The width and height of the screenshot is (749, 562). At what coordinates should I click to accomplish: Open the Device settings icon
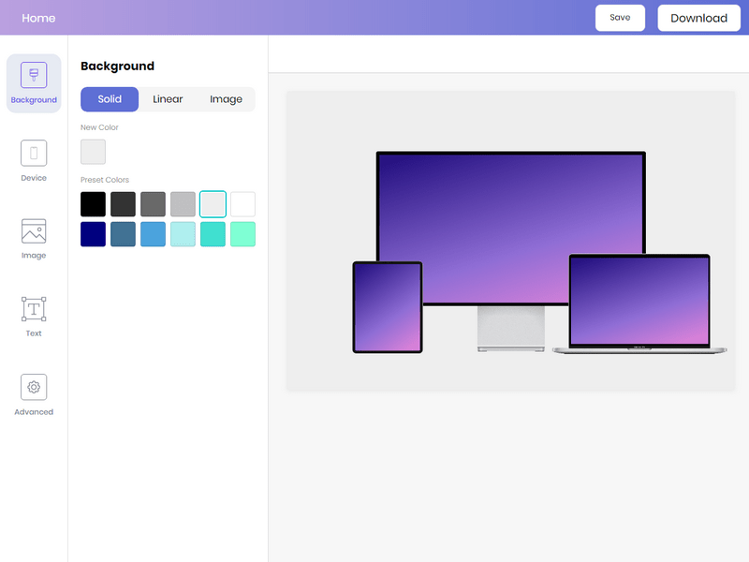34,154
